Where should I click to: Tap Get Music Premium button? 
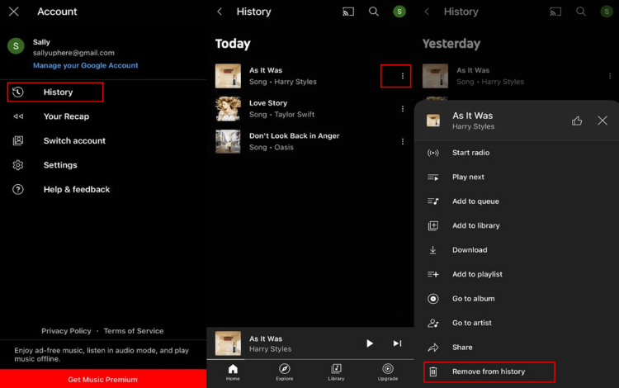102,379
